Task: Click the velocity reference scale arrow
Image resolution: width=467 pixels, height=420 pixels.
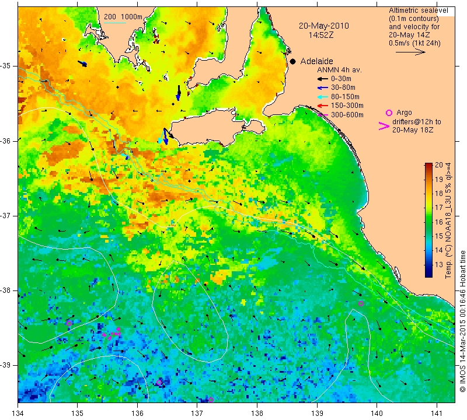Action: coord(411,52)
